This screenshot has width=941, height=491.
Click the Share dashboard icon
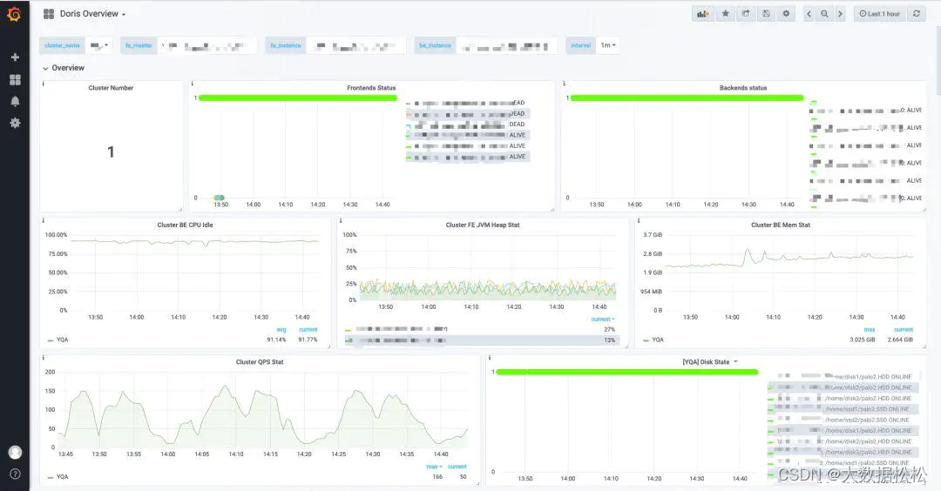coord(745,14)
